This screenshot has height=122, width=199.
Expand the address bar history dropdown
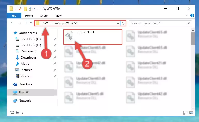click(x=118, y=23)
